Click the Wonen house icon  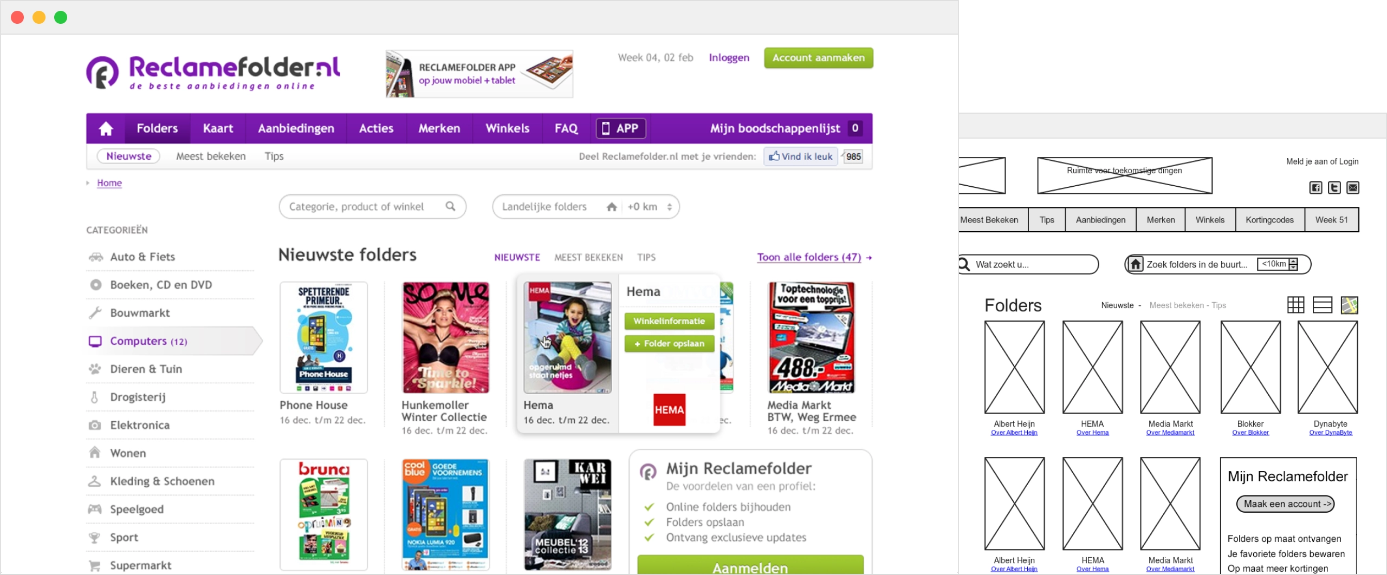pos(95,453)
